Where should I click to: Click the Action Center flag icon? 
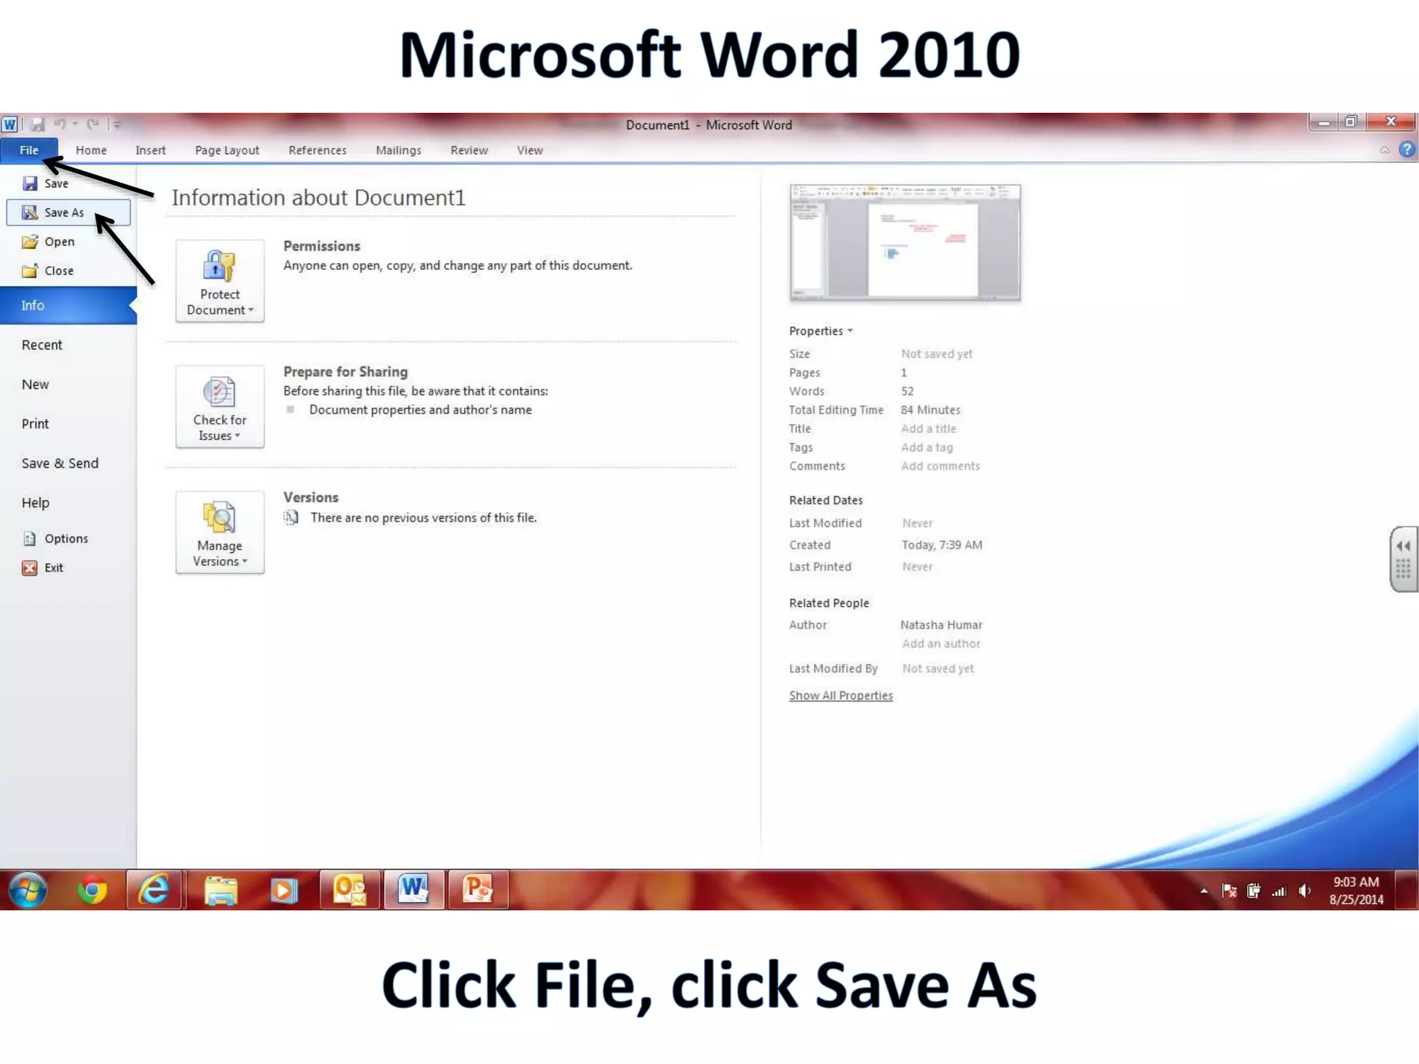click(x=1229, y=891)
